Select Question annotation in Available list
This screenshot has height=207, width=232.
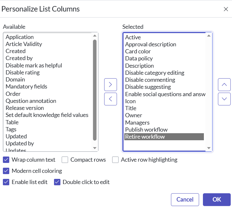(31, 101)
